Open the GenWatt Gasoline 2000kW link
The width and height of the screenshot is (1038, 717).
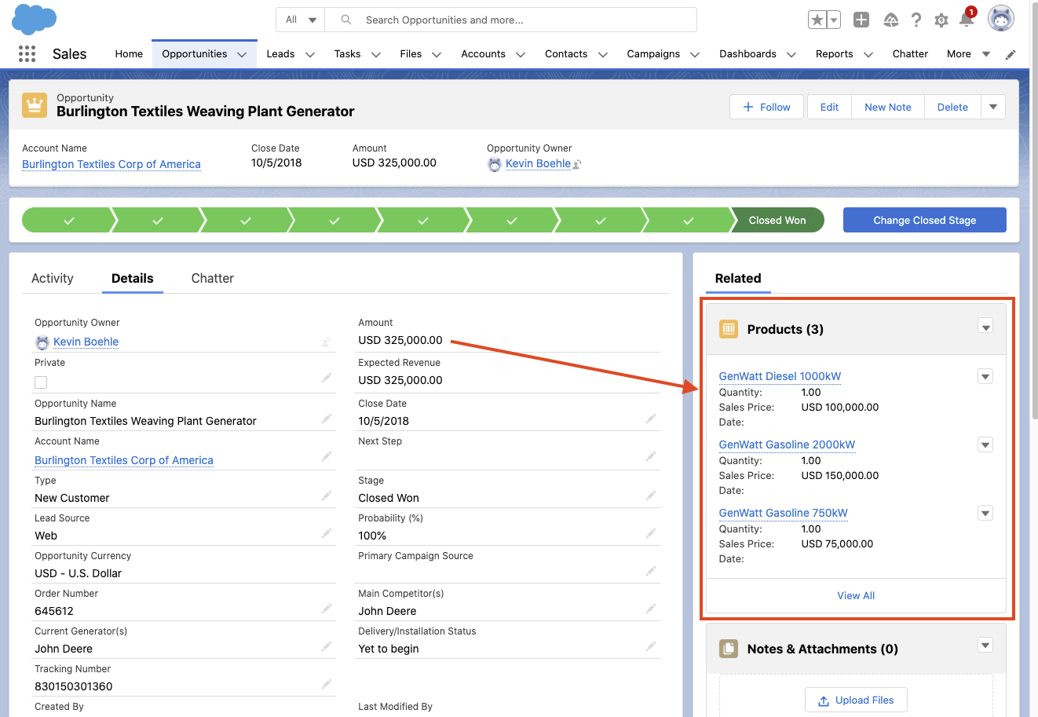click(x=787, y=444)
